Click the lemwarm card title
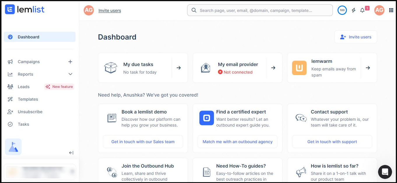Image resolution: width=397 pixels, height=183 pixels. (322, 61)
